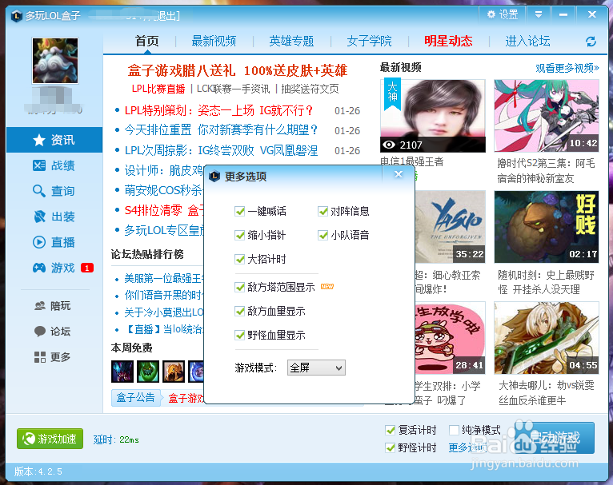Open the 04:55 大神去哪儿 video thumbnail
This screenshot has height=485, width=613.
[547, 338]
